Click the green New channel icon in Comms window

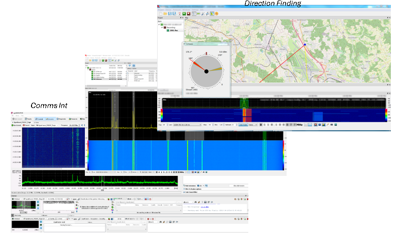coord(13,125)
